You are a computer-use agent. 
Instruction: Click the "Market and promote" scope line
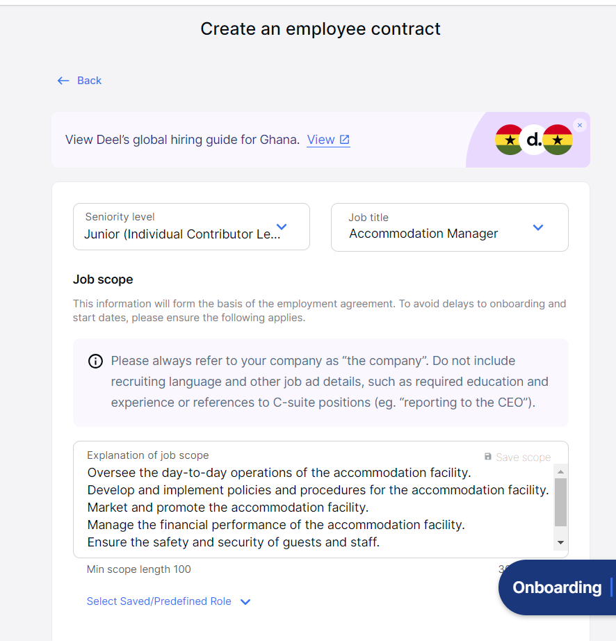click(227, 508)
